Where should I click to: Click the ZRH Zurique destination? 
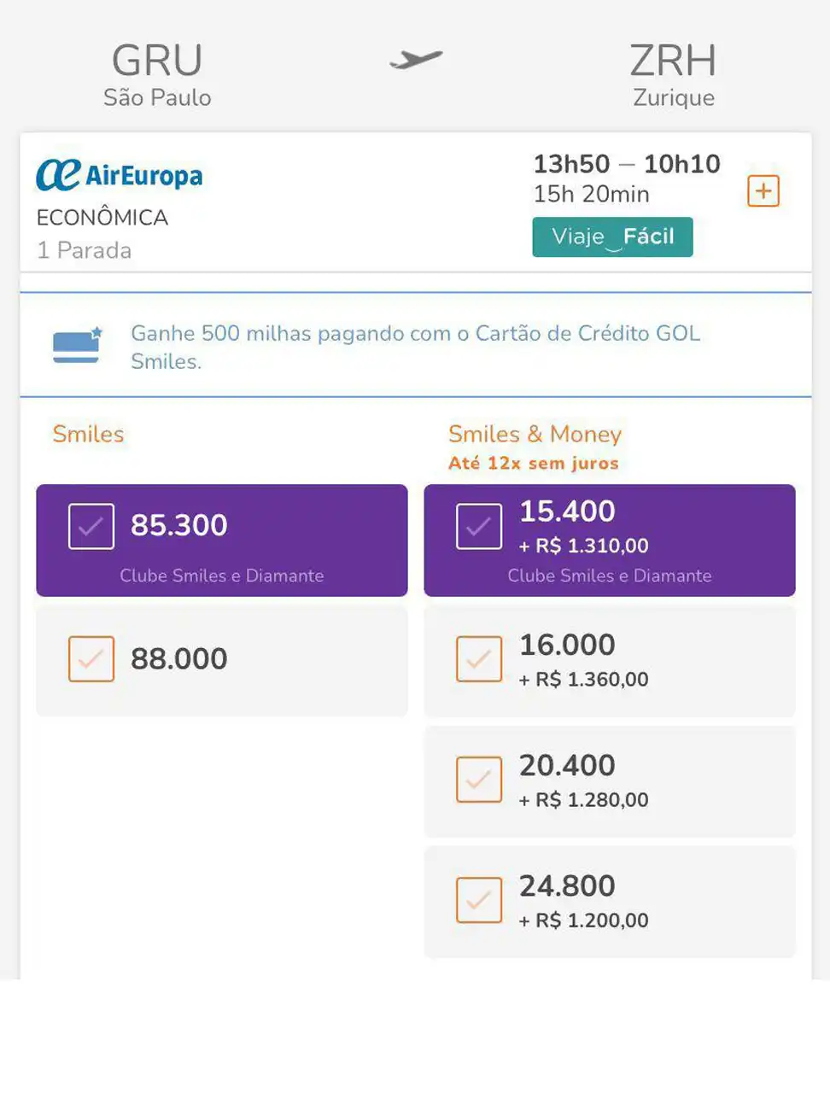click(x=673, y=75)
